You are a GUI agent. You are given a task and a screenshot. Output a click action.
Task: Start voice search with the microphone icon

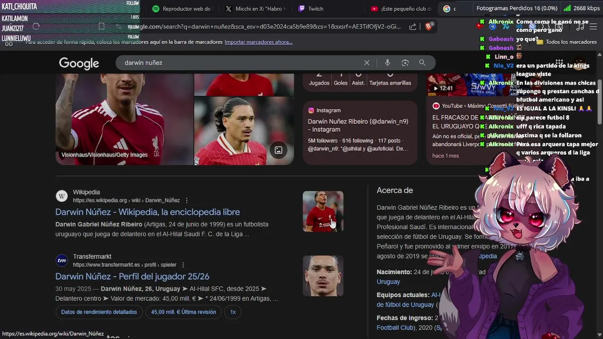click(387, 63)
